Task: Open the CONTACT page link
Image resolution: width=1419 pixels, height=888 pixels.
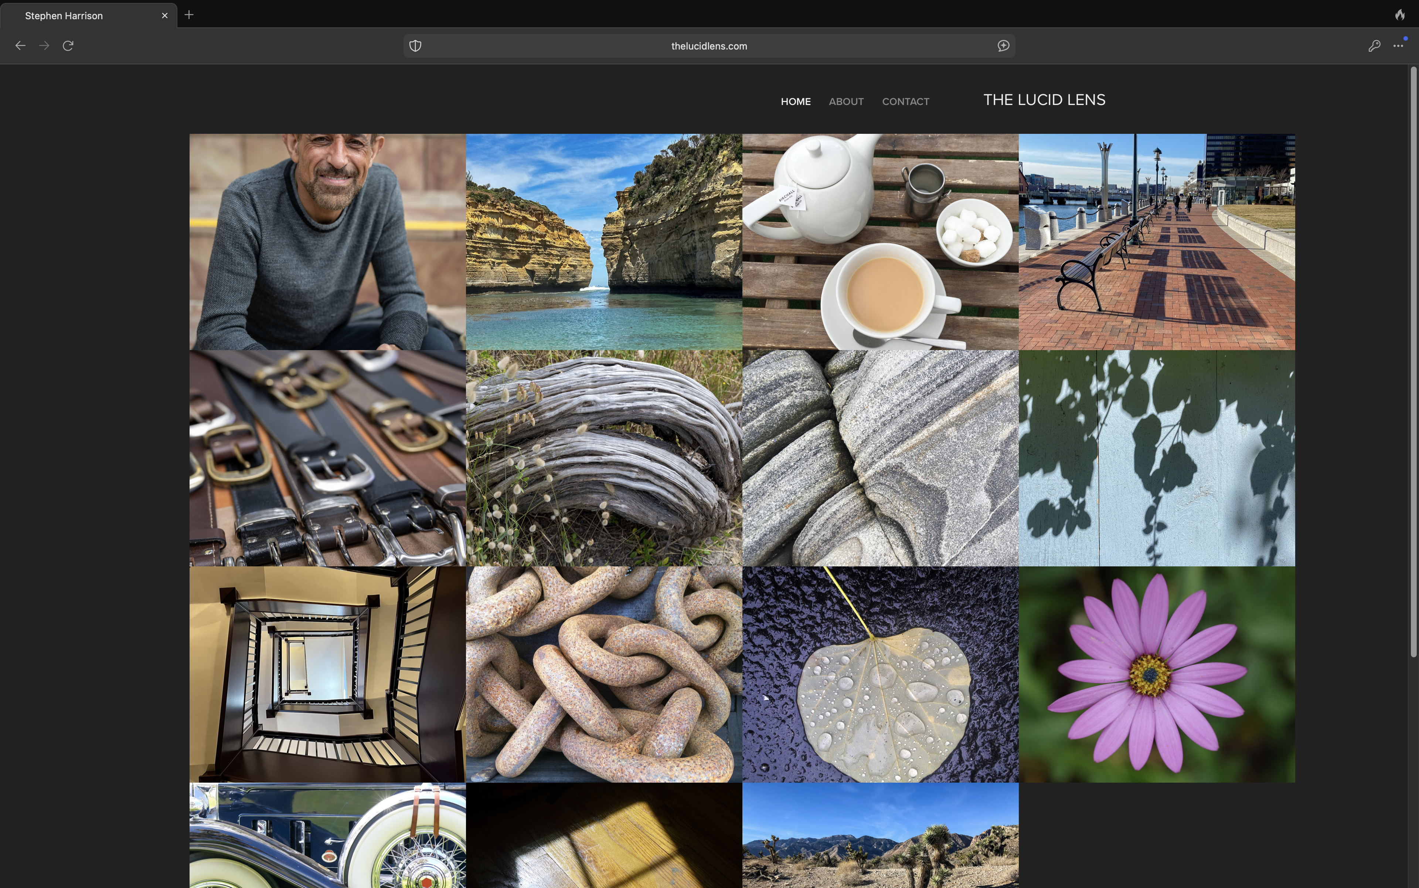Action: coord(905,102)
